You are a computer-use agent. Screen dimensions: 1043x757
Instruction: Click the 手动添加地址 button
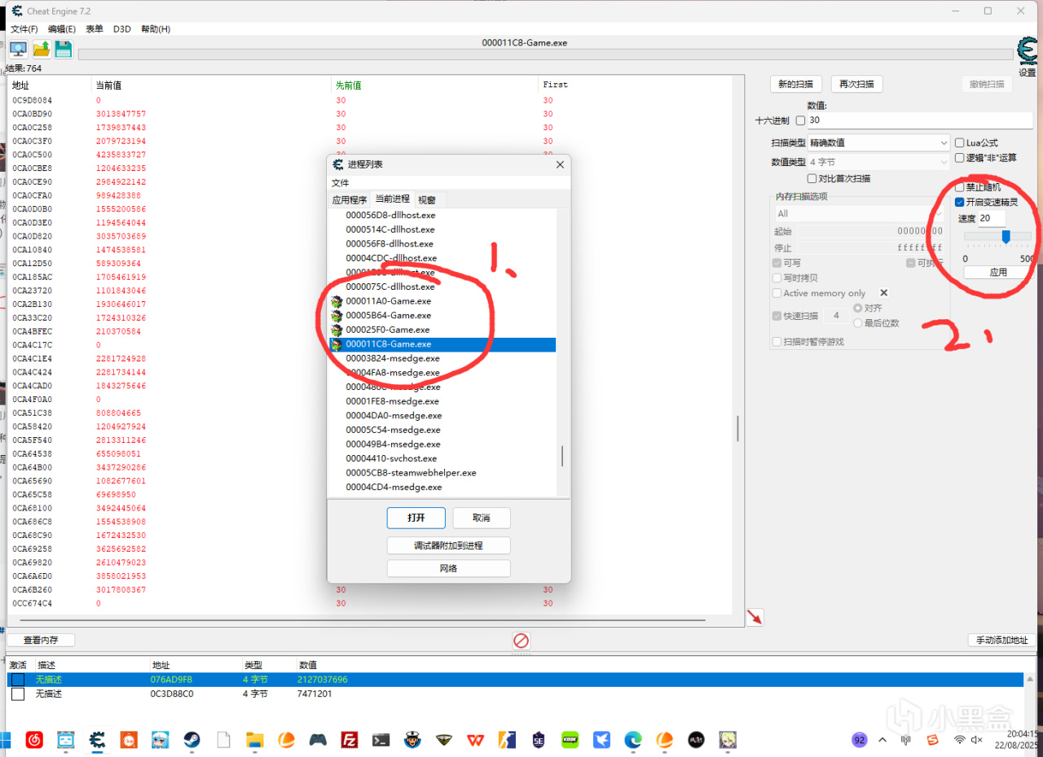1002,641
